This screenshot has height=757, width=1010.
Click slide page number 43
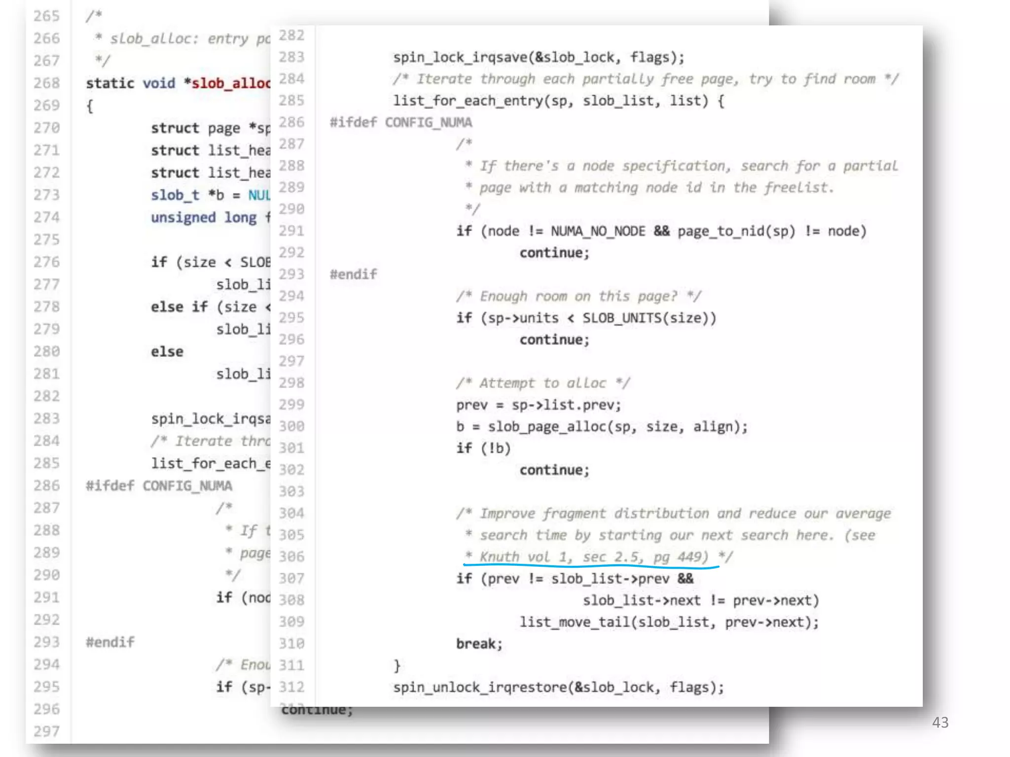pos(940,723)
